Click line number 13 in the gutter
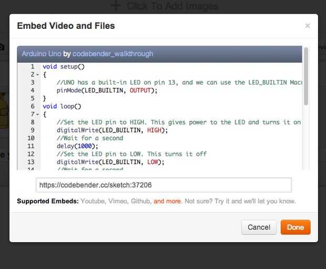This screenshot has width=326, height=269. [x=31, y=162]
